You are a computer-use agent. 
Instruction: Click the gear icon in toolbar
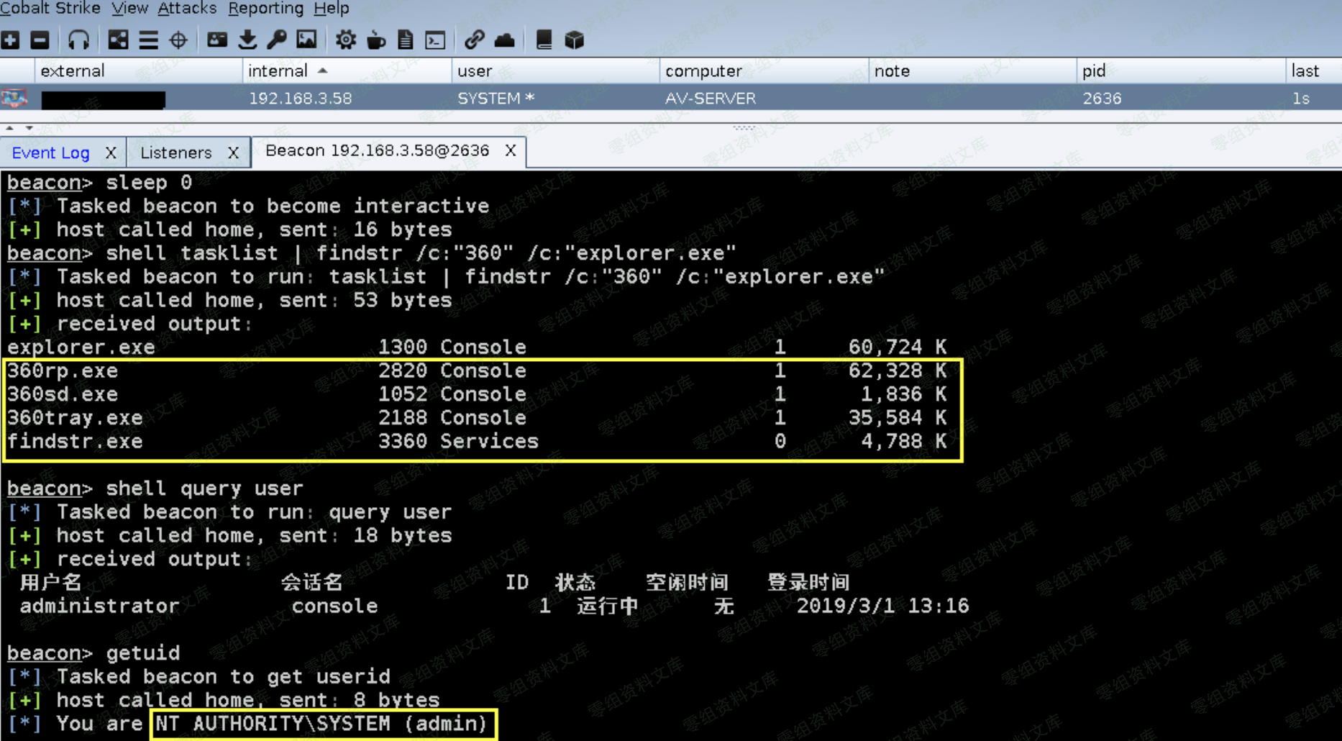pos(346,40)
